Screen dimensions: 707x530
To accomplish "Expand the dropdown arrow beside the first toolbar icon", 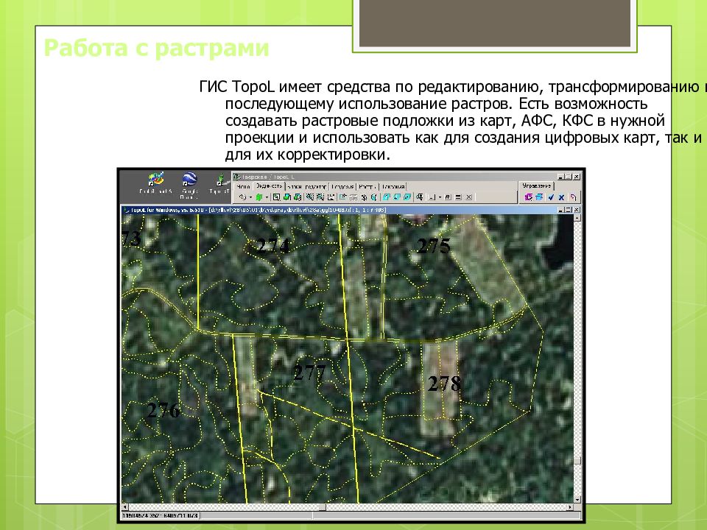I will click(x=250, y=197).
